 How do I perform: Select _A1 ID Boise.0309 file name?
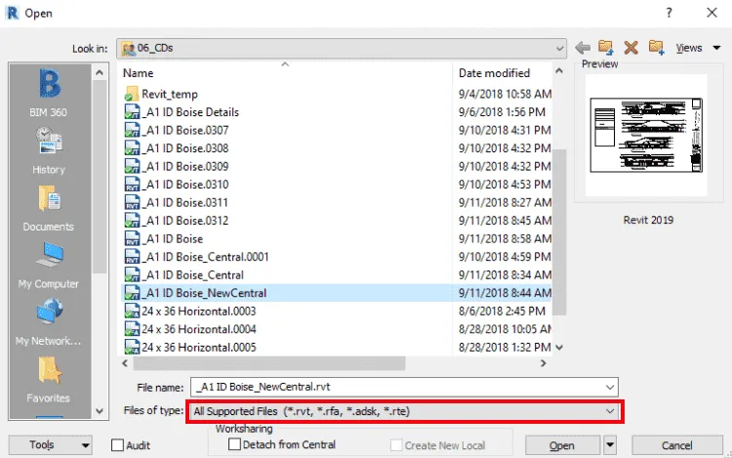click(185, 167)
